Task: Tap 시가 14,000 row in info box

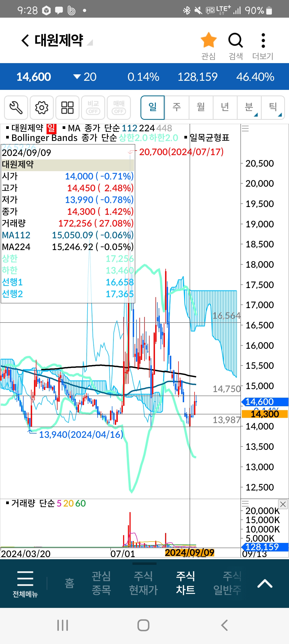Action: pyautogui.click(x=68, y=176)
